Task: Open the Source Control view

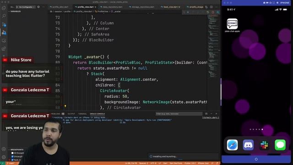Action: [4, 24]
